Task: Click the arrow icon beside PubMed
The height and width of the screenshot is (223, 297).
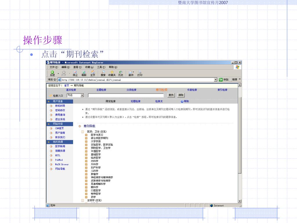Action: (x=51, y=160)
